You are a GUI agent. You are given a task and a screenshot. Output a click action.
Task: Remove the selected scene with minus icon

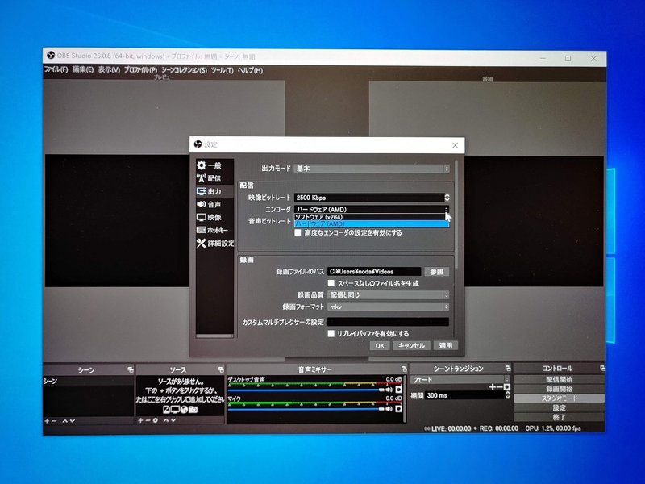(x=54, y=421)
